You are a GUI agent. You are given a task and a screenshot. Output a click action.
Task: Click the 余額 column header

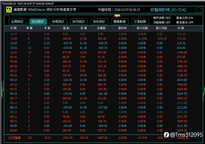(x=180, y=28)
